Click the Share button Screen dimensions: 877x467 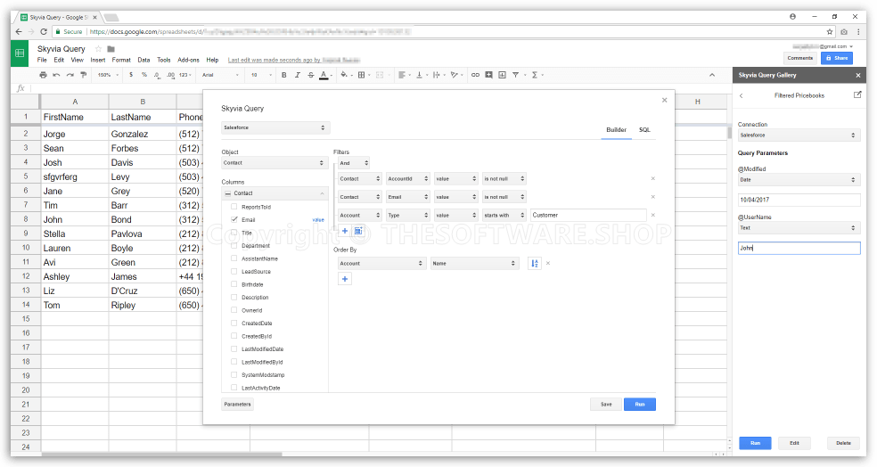[837, 58]
